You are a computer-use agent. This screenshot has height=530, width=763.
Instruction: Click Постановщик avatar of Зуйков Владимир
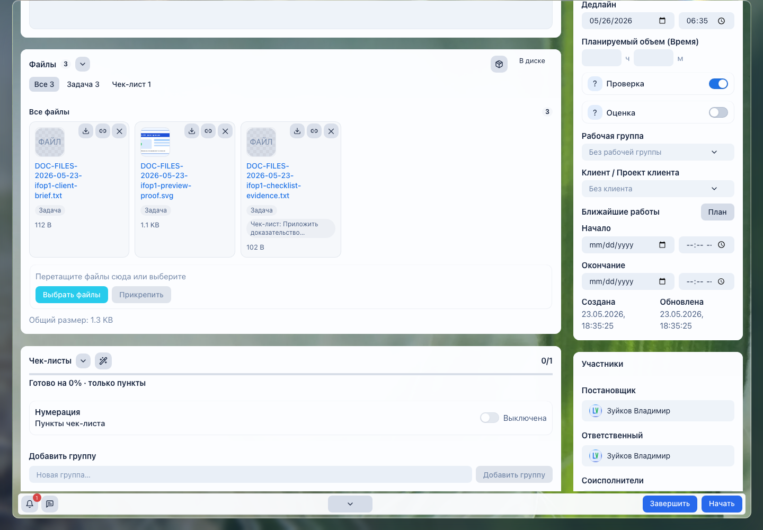coord(596,411)
